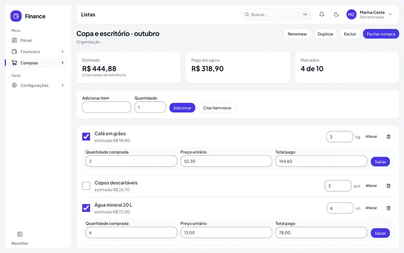Screen dimensions: 404x253
Task: Click the Adicionar item input field
Action: point(107,107)
